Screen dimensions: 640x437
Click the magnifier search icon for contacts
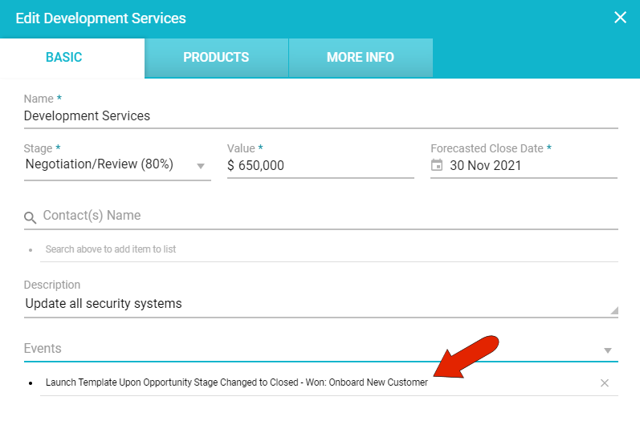tap(30, 217)
